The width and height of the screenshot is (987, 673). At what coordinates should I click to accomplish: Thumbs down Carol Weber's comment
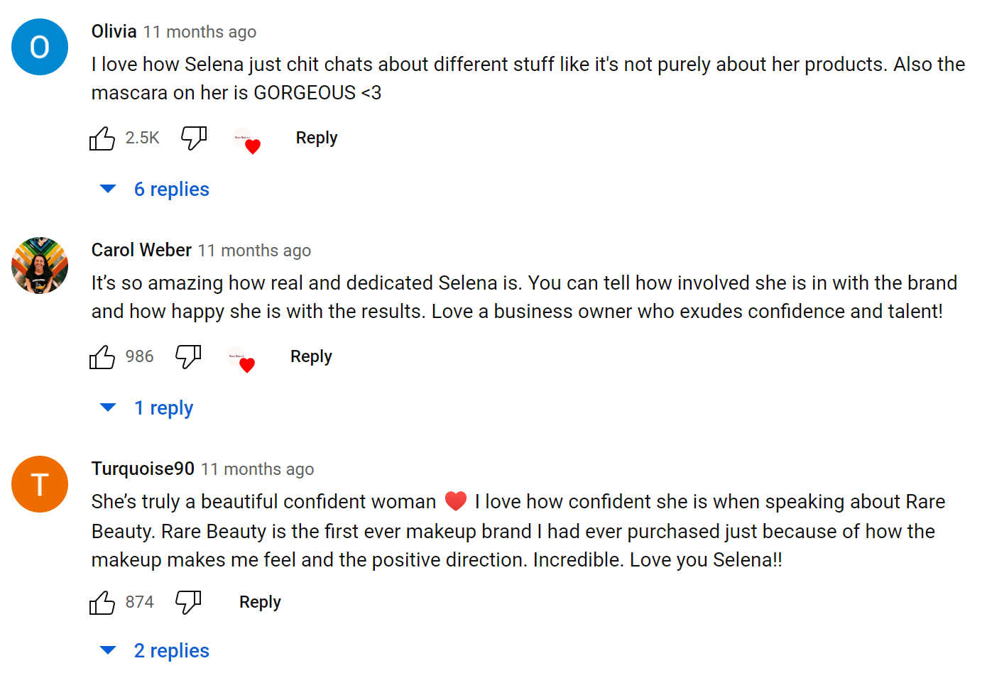coord(188,356)
